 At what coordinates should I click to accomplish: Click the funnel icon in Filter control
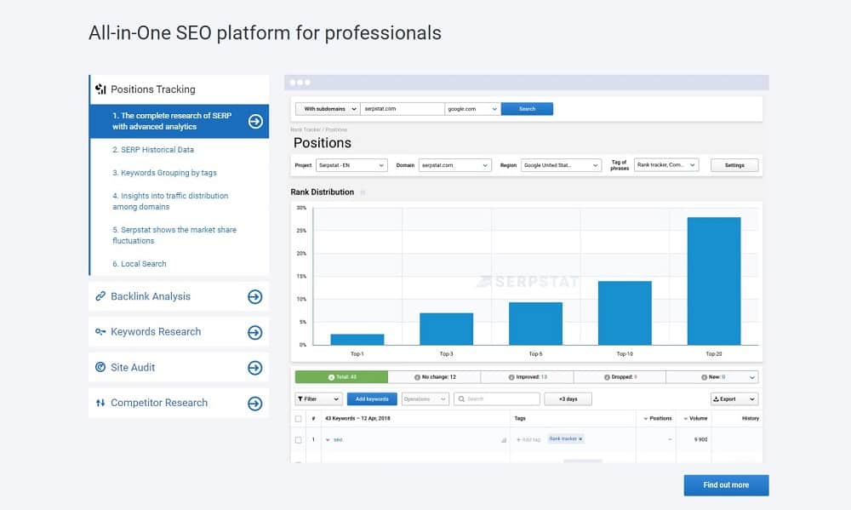coord(300,398)
